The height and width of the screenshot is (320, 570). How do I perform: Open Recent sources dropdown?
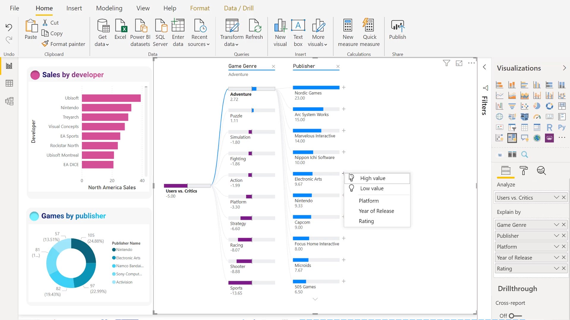pos(199,44)
